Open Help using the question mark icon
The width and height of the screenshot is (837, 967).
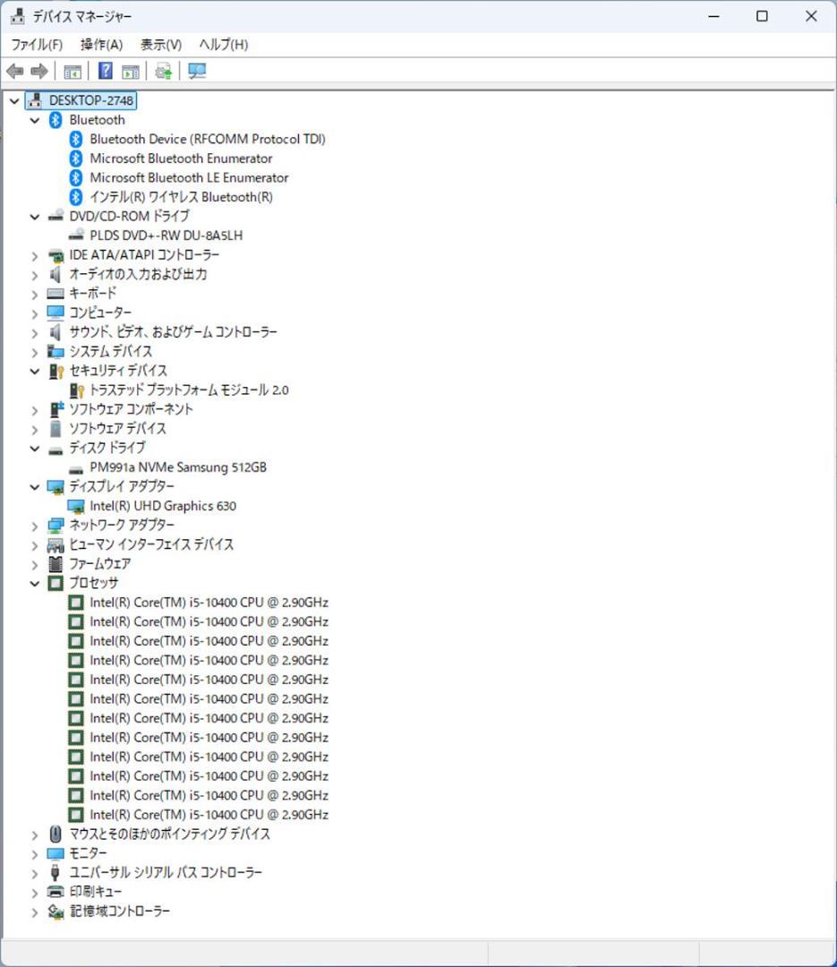(105, 71)
